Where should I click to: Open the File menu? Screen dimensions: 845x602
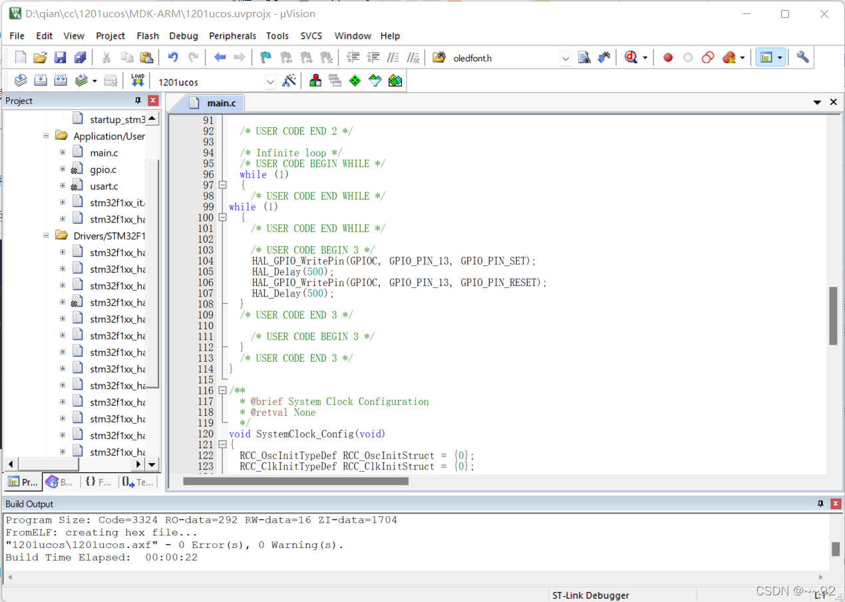coord(17,36)
